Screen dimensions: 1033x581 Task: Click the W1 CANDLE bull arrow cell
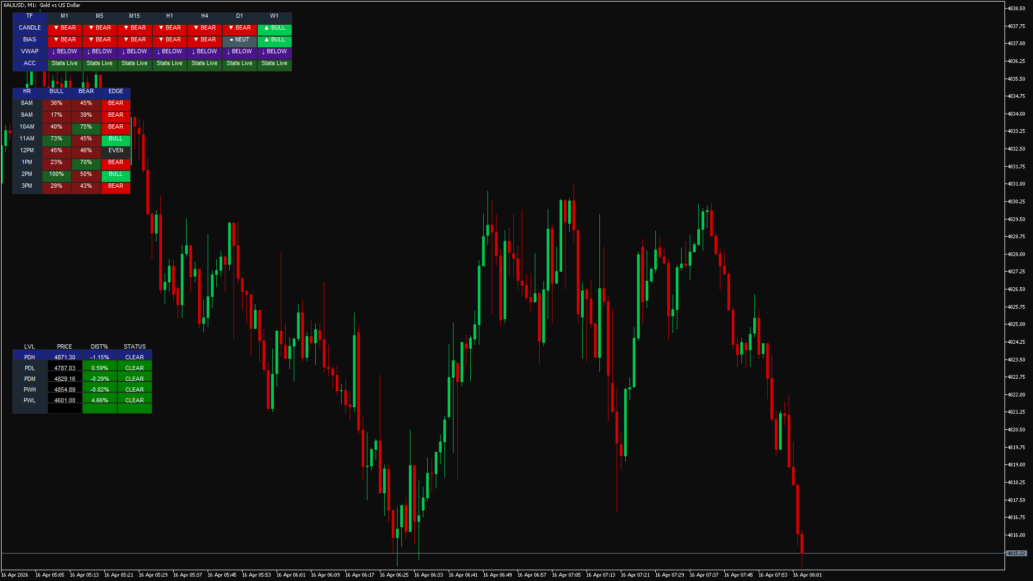pos(274,28)
